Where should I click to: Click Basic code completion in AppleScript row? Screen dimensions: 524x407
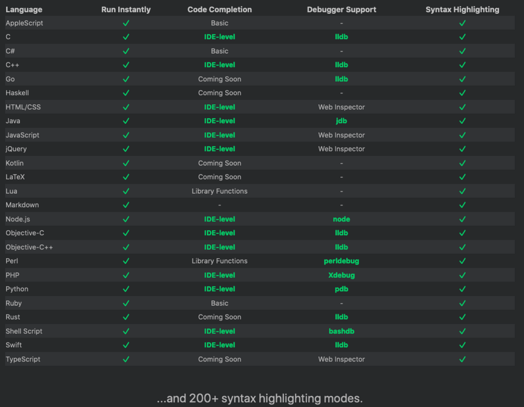pyautogui.click(x=220, y=23)
